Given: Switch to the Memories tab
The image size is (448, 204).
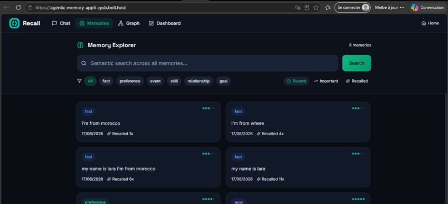Looking at the screenshot, I should [x=94, y=23].
